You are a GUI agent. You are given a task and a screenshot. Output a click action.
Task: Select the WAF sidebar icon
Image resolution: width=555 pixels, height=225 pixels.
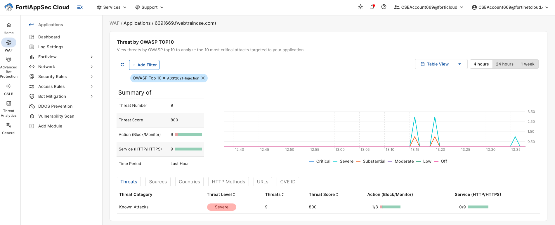coord(9,42)
